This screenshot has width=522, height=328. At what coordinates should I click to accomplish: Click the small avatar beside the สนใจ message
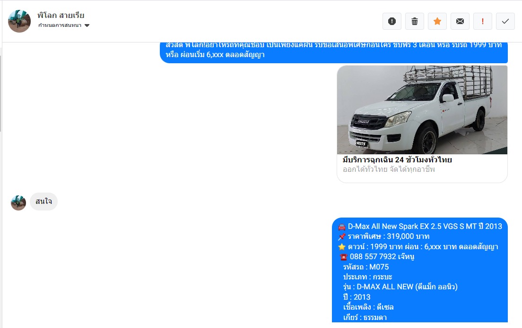pos(18,203)
